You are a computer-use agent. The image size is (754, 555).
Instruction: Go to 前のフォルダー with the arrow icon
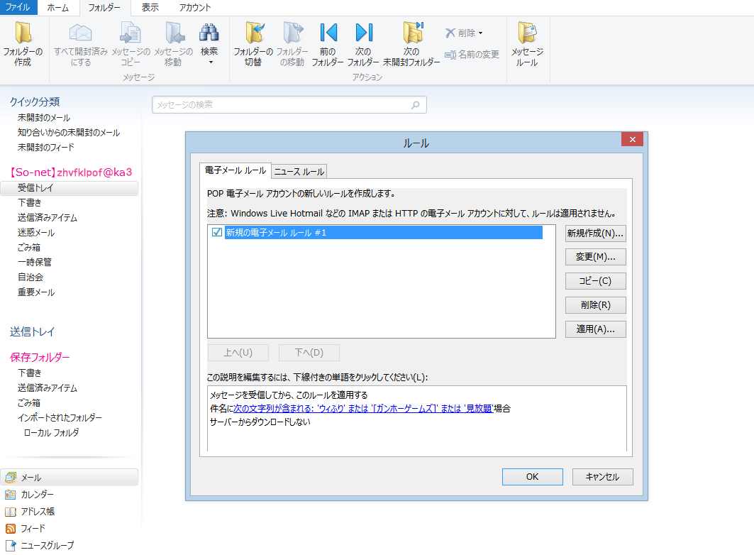coord(328,33)
